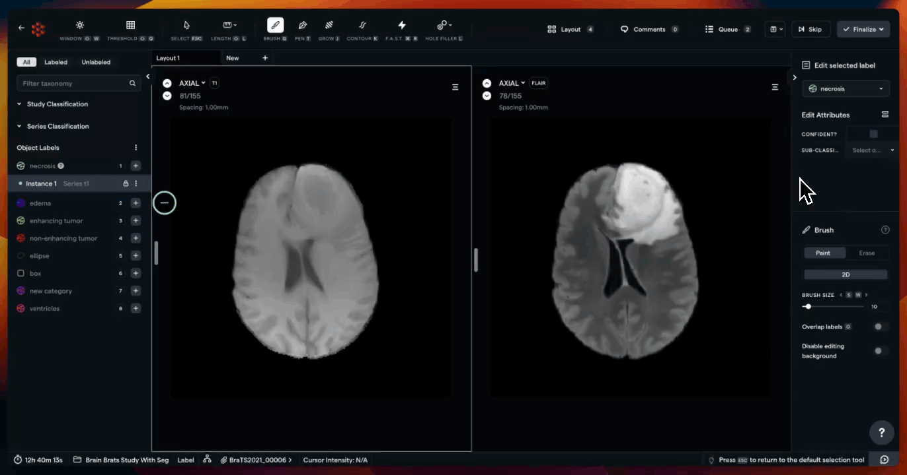
Task: Choose the Contour tool
Action: coord(362,30)
